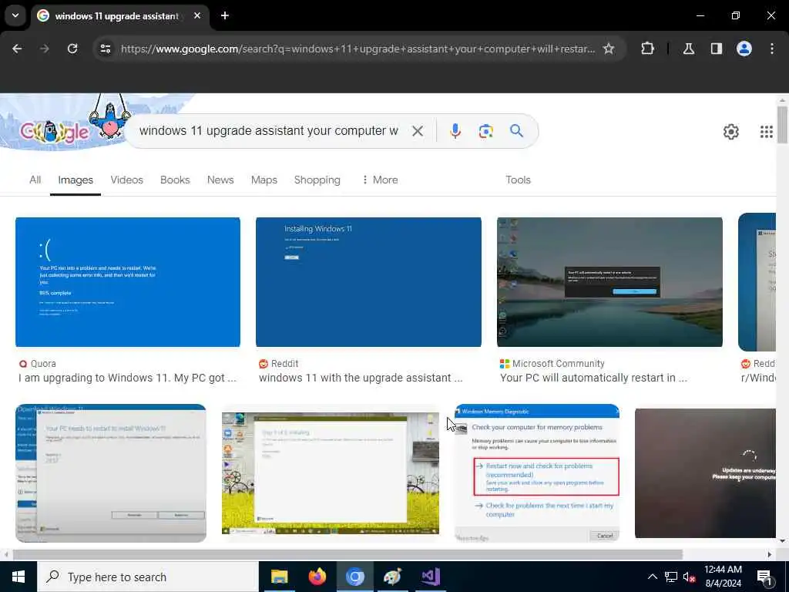This screenshot has height=592, width=789.
Task: Click the horizontal scrollbar at the bottom
Action: tap(347, 554)
